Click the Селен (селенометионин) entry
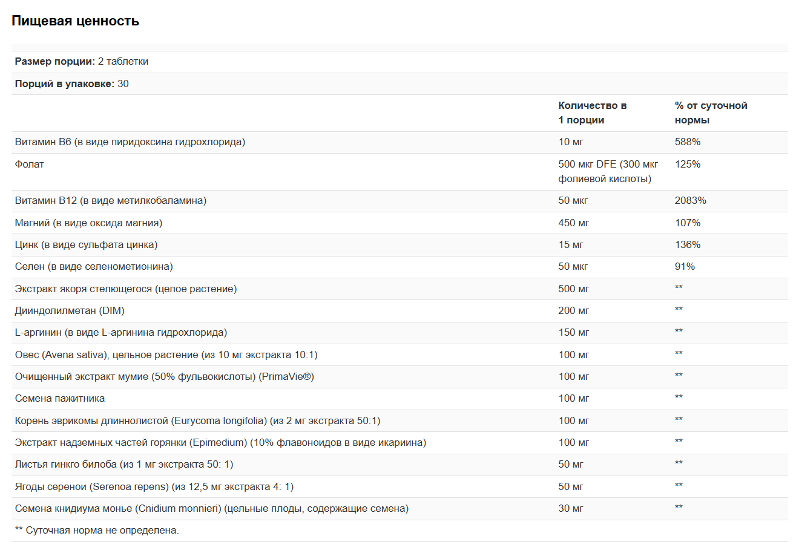Screen dimensions: 799x559 [x=94, y=266]
